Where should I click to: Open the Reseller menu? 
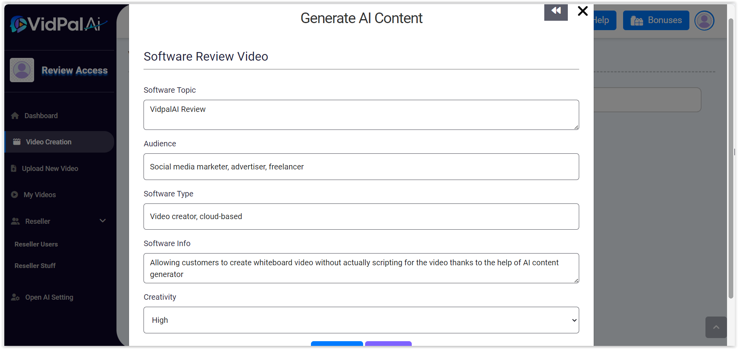(x=38, y=221)
